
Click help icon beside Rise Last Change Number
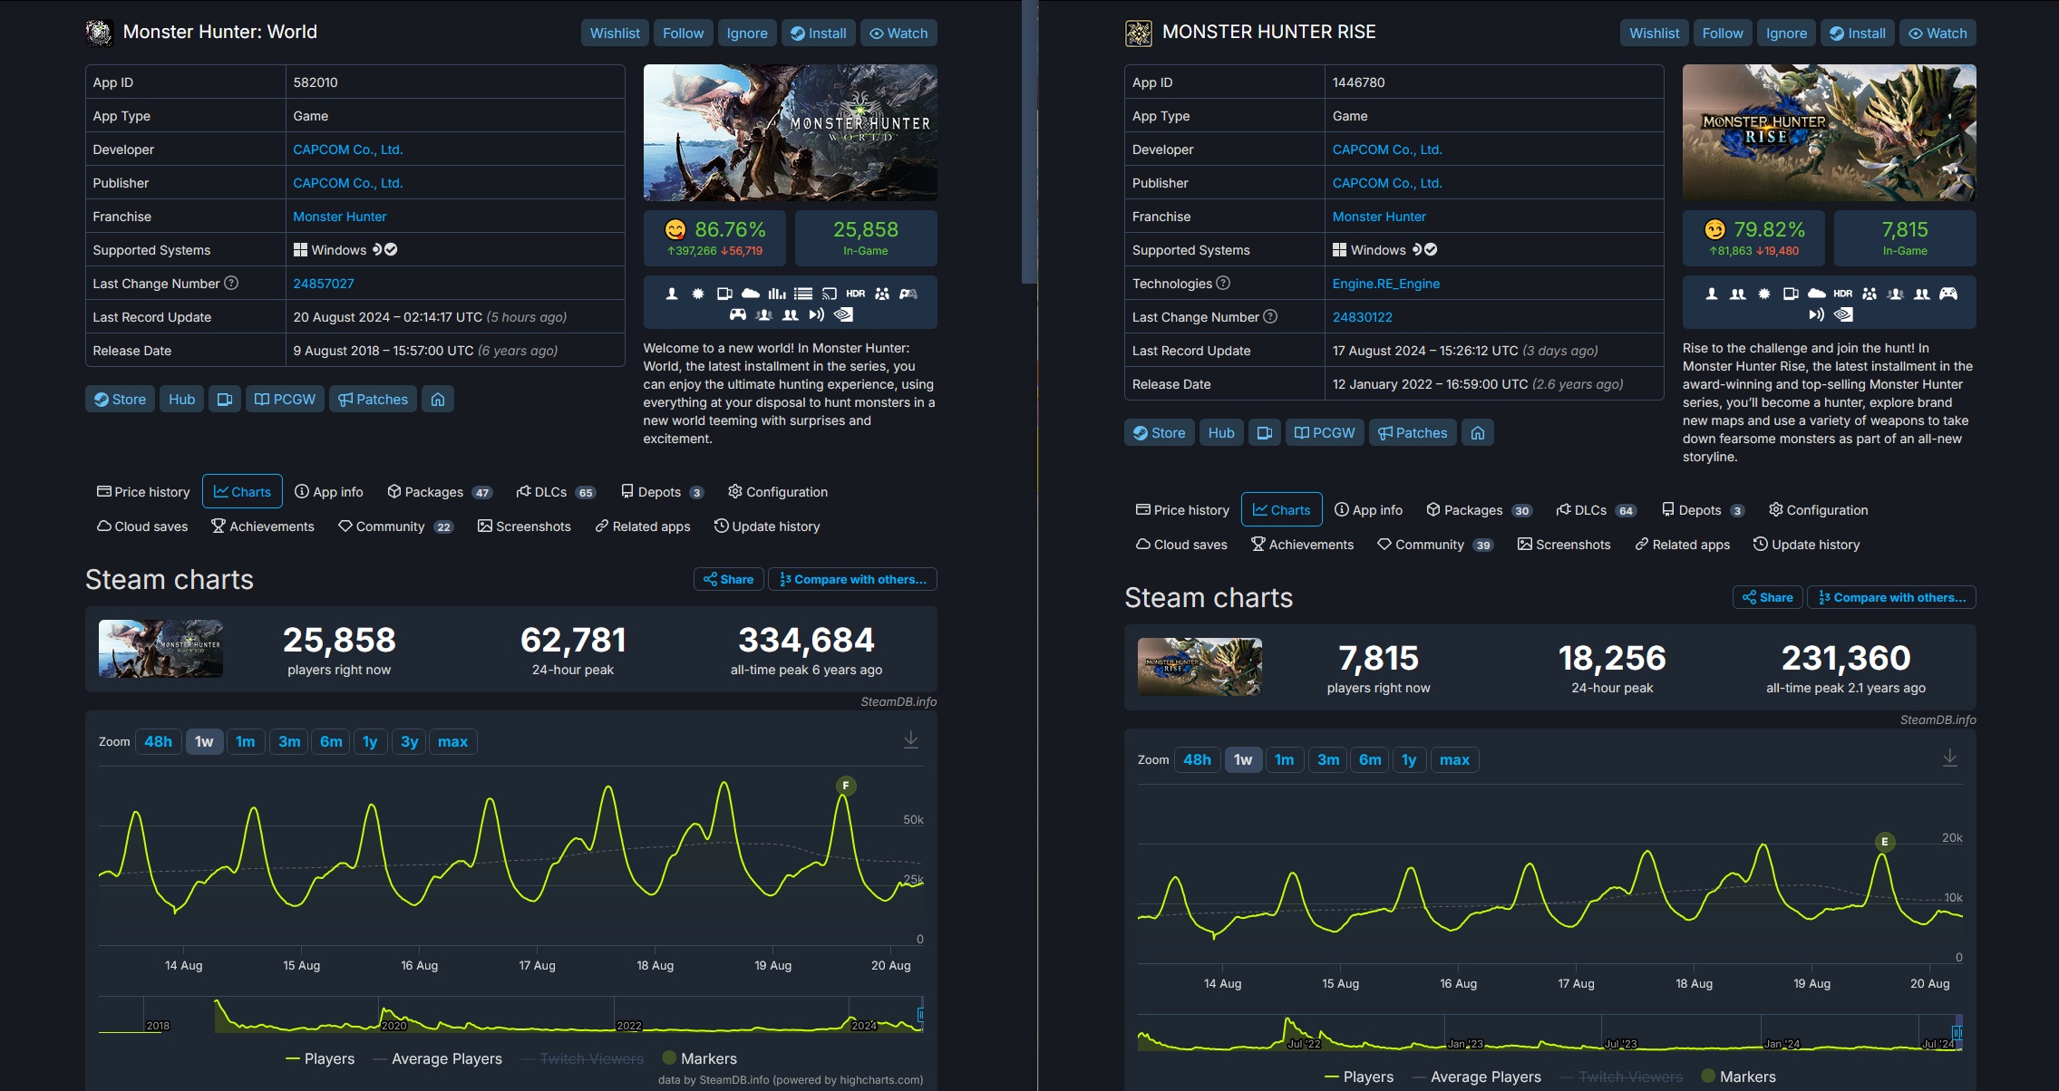pyautogui.click(x=1270, y=317)
